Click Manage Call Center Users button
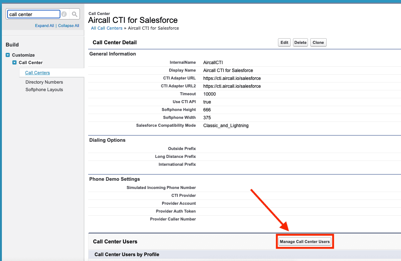The image size is (401, 261). (305, 241)
